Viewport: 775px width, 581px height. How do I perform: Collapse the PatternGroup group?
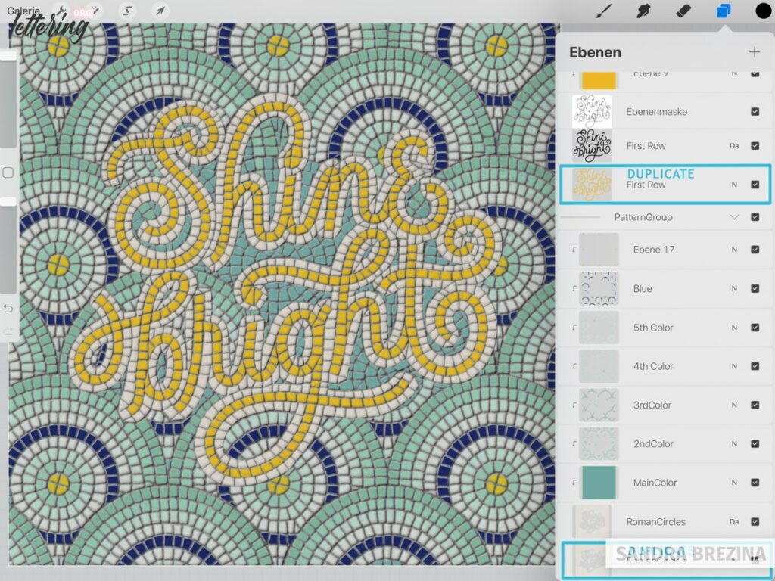tap(733, 217)
